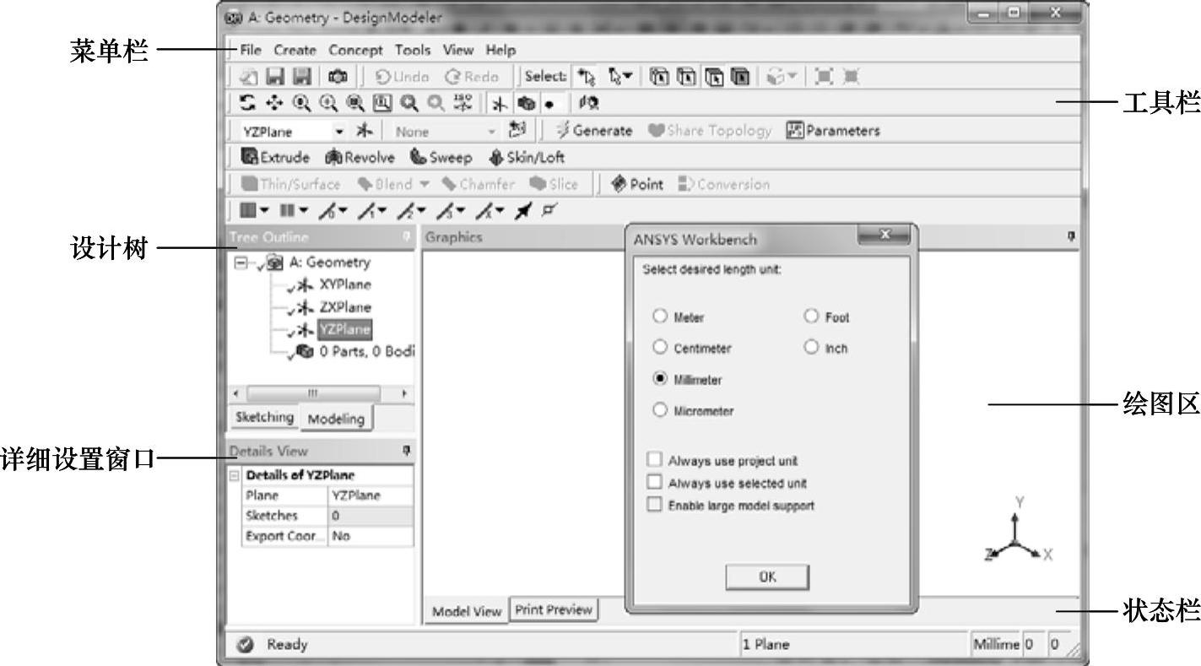Click the Share Topology button
The width and height of the screenshot is (1201, 666).
[710, 131]
